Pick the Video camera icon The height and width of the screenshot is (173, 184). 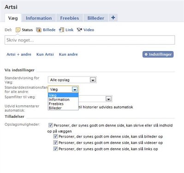79,30
